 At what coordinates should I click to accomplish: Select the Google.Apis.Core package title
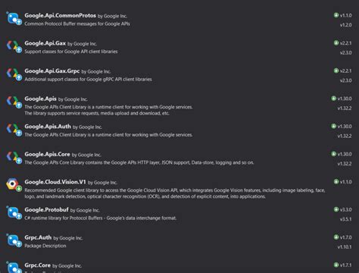47,154
